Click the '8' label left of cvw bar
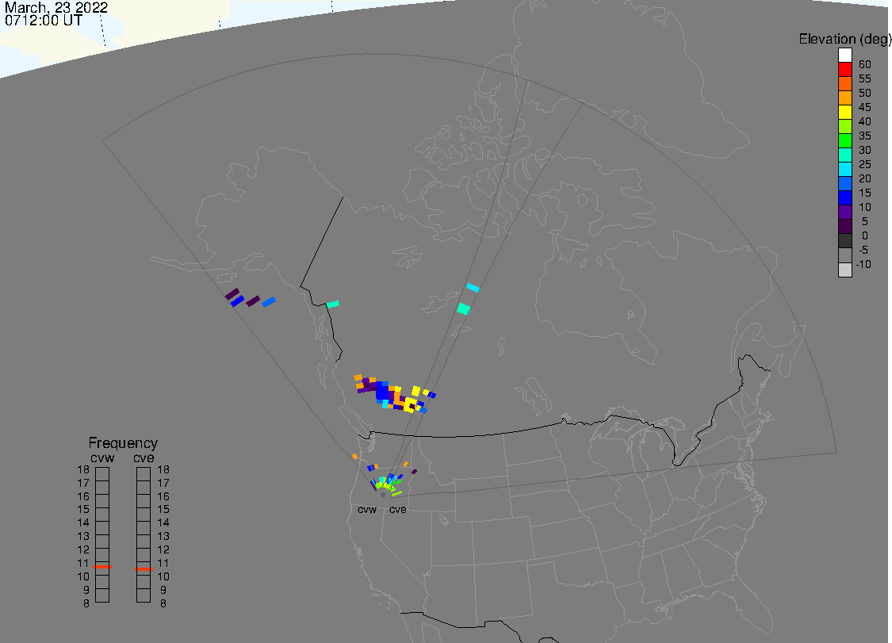 pos(86,603)
